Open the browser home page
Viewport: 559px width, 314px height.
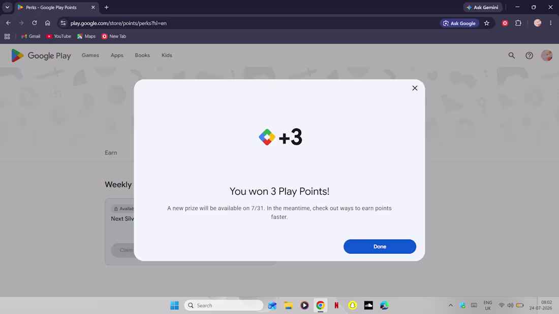[x=47, y=23]
